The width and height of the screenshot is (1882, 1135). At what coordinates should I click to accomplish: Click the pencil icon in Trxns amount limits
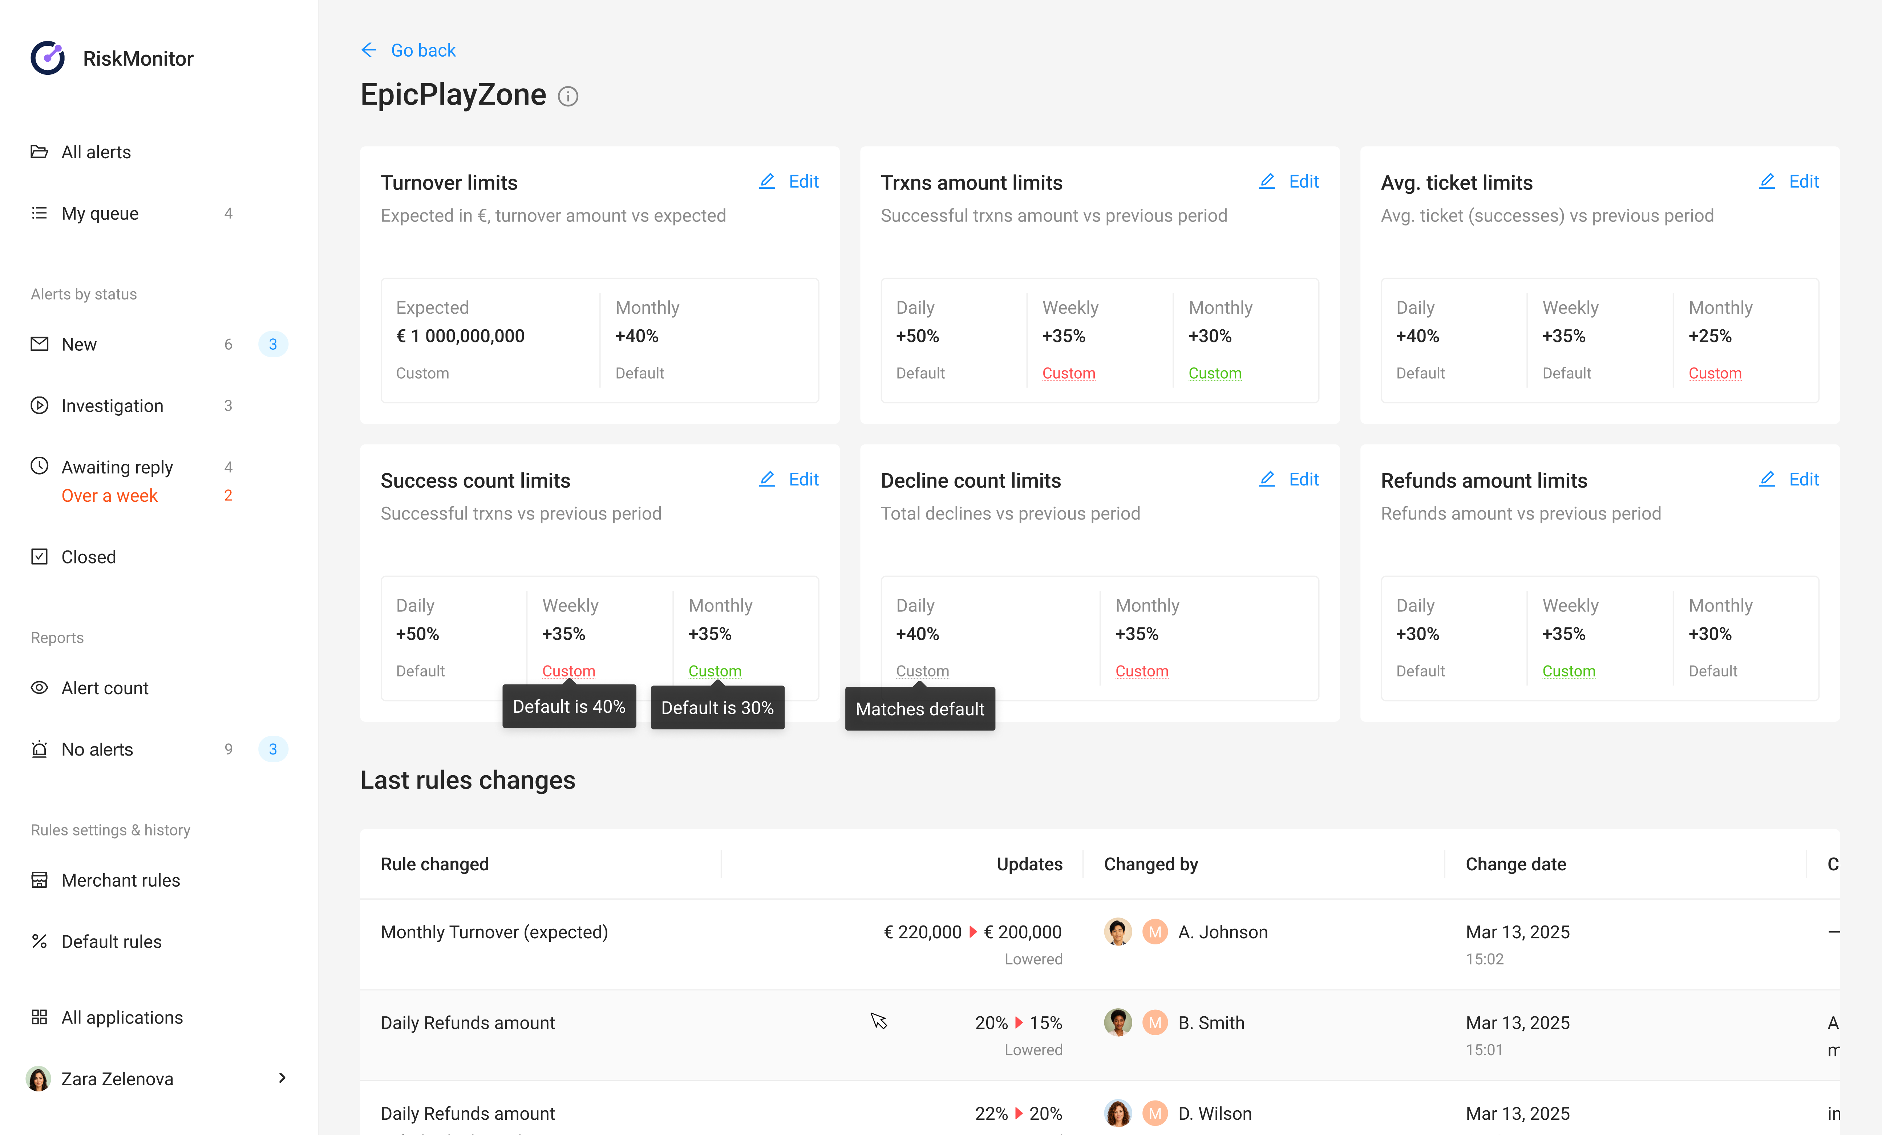1266,181
